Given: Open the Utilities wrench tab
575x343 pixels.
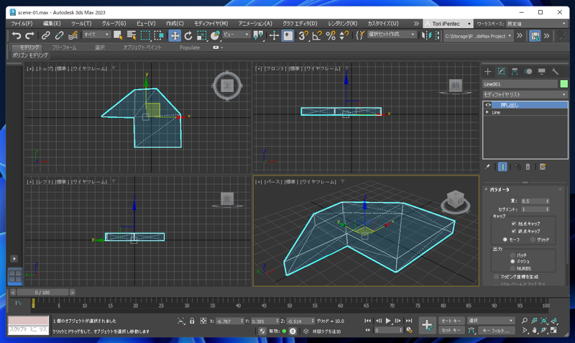Looking at the screenshot, I should [x=555, y=71].
